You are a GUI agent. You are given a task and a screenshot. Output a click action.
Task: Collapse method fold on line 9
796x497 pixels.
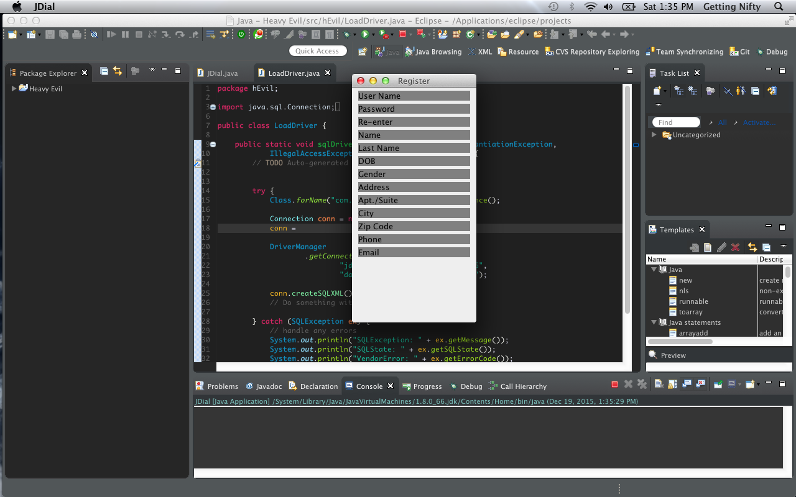(213, 144)
